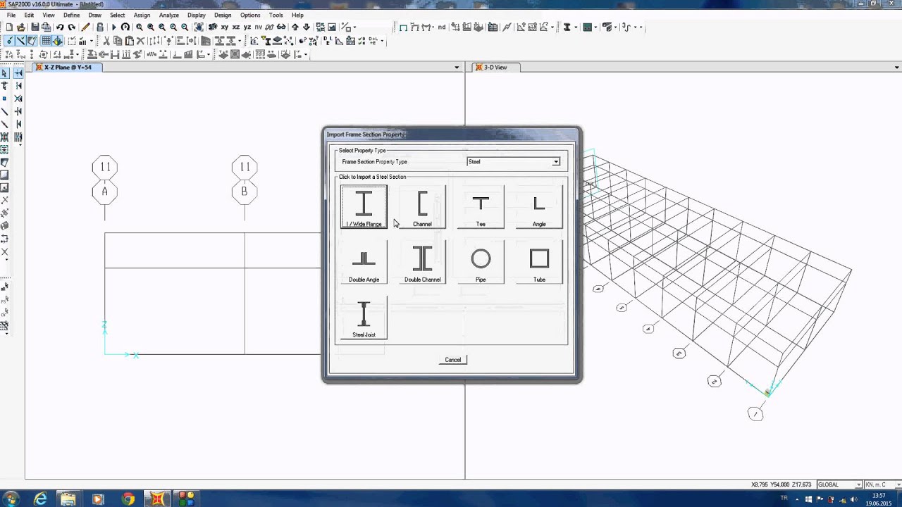
Task: Click the Move Up in List arrow icon
Action: (295, 27)
